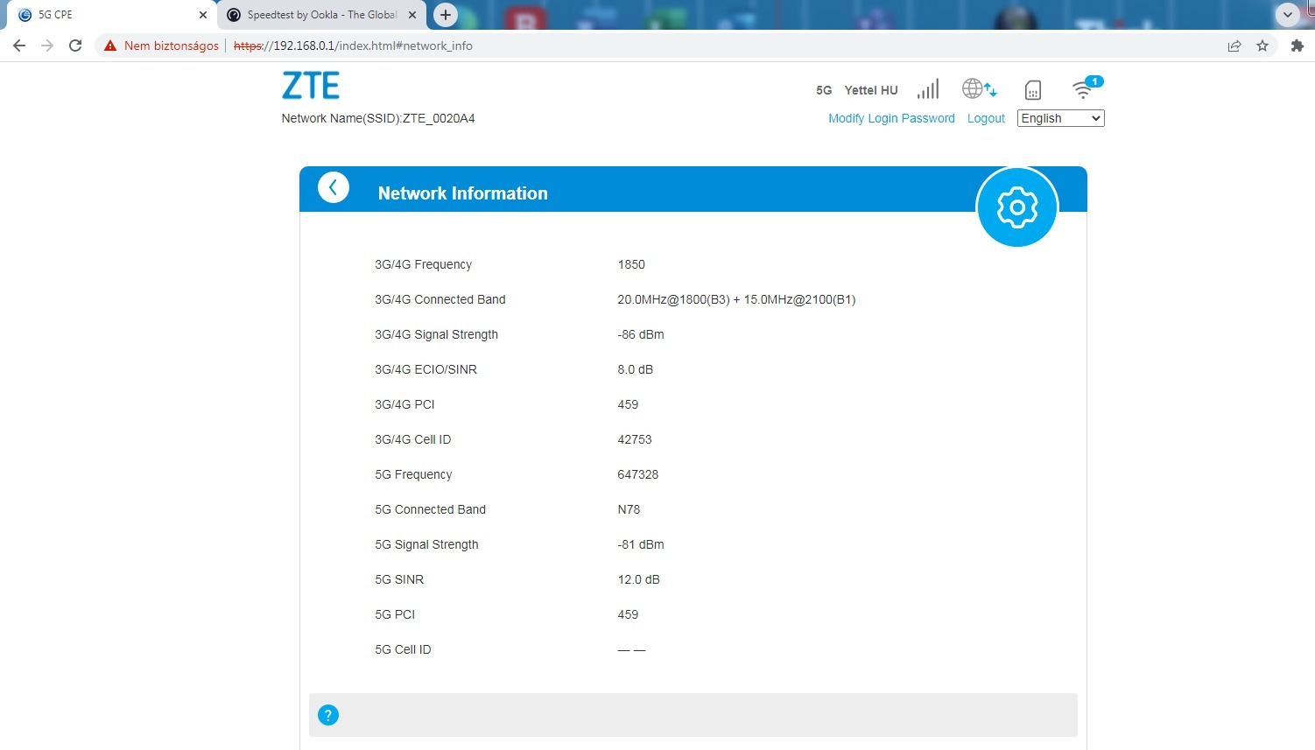
Task: Click the Network Name SSID text
Action: coord(378,118)
